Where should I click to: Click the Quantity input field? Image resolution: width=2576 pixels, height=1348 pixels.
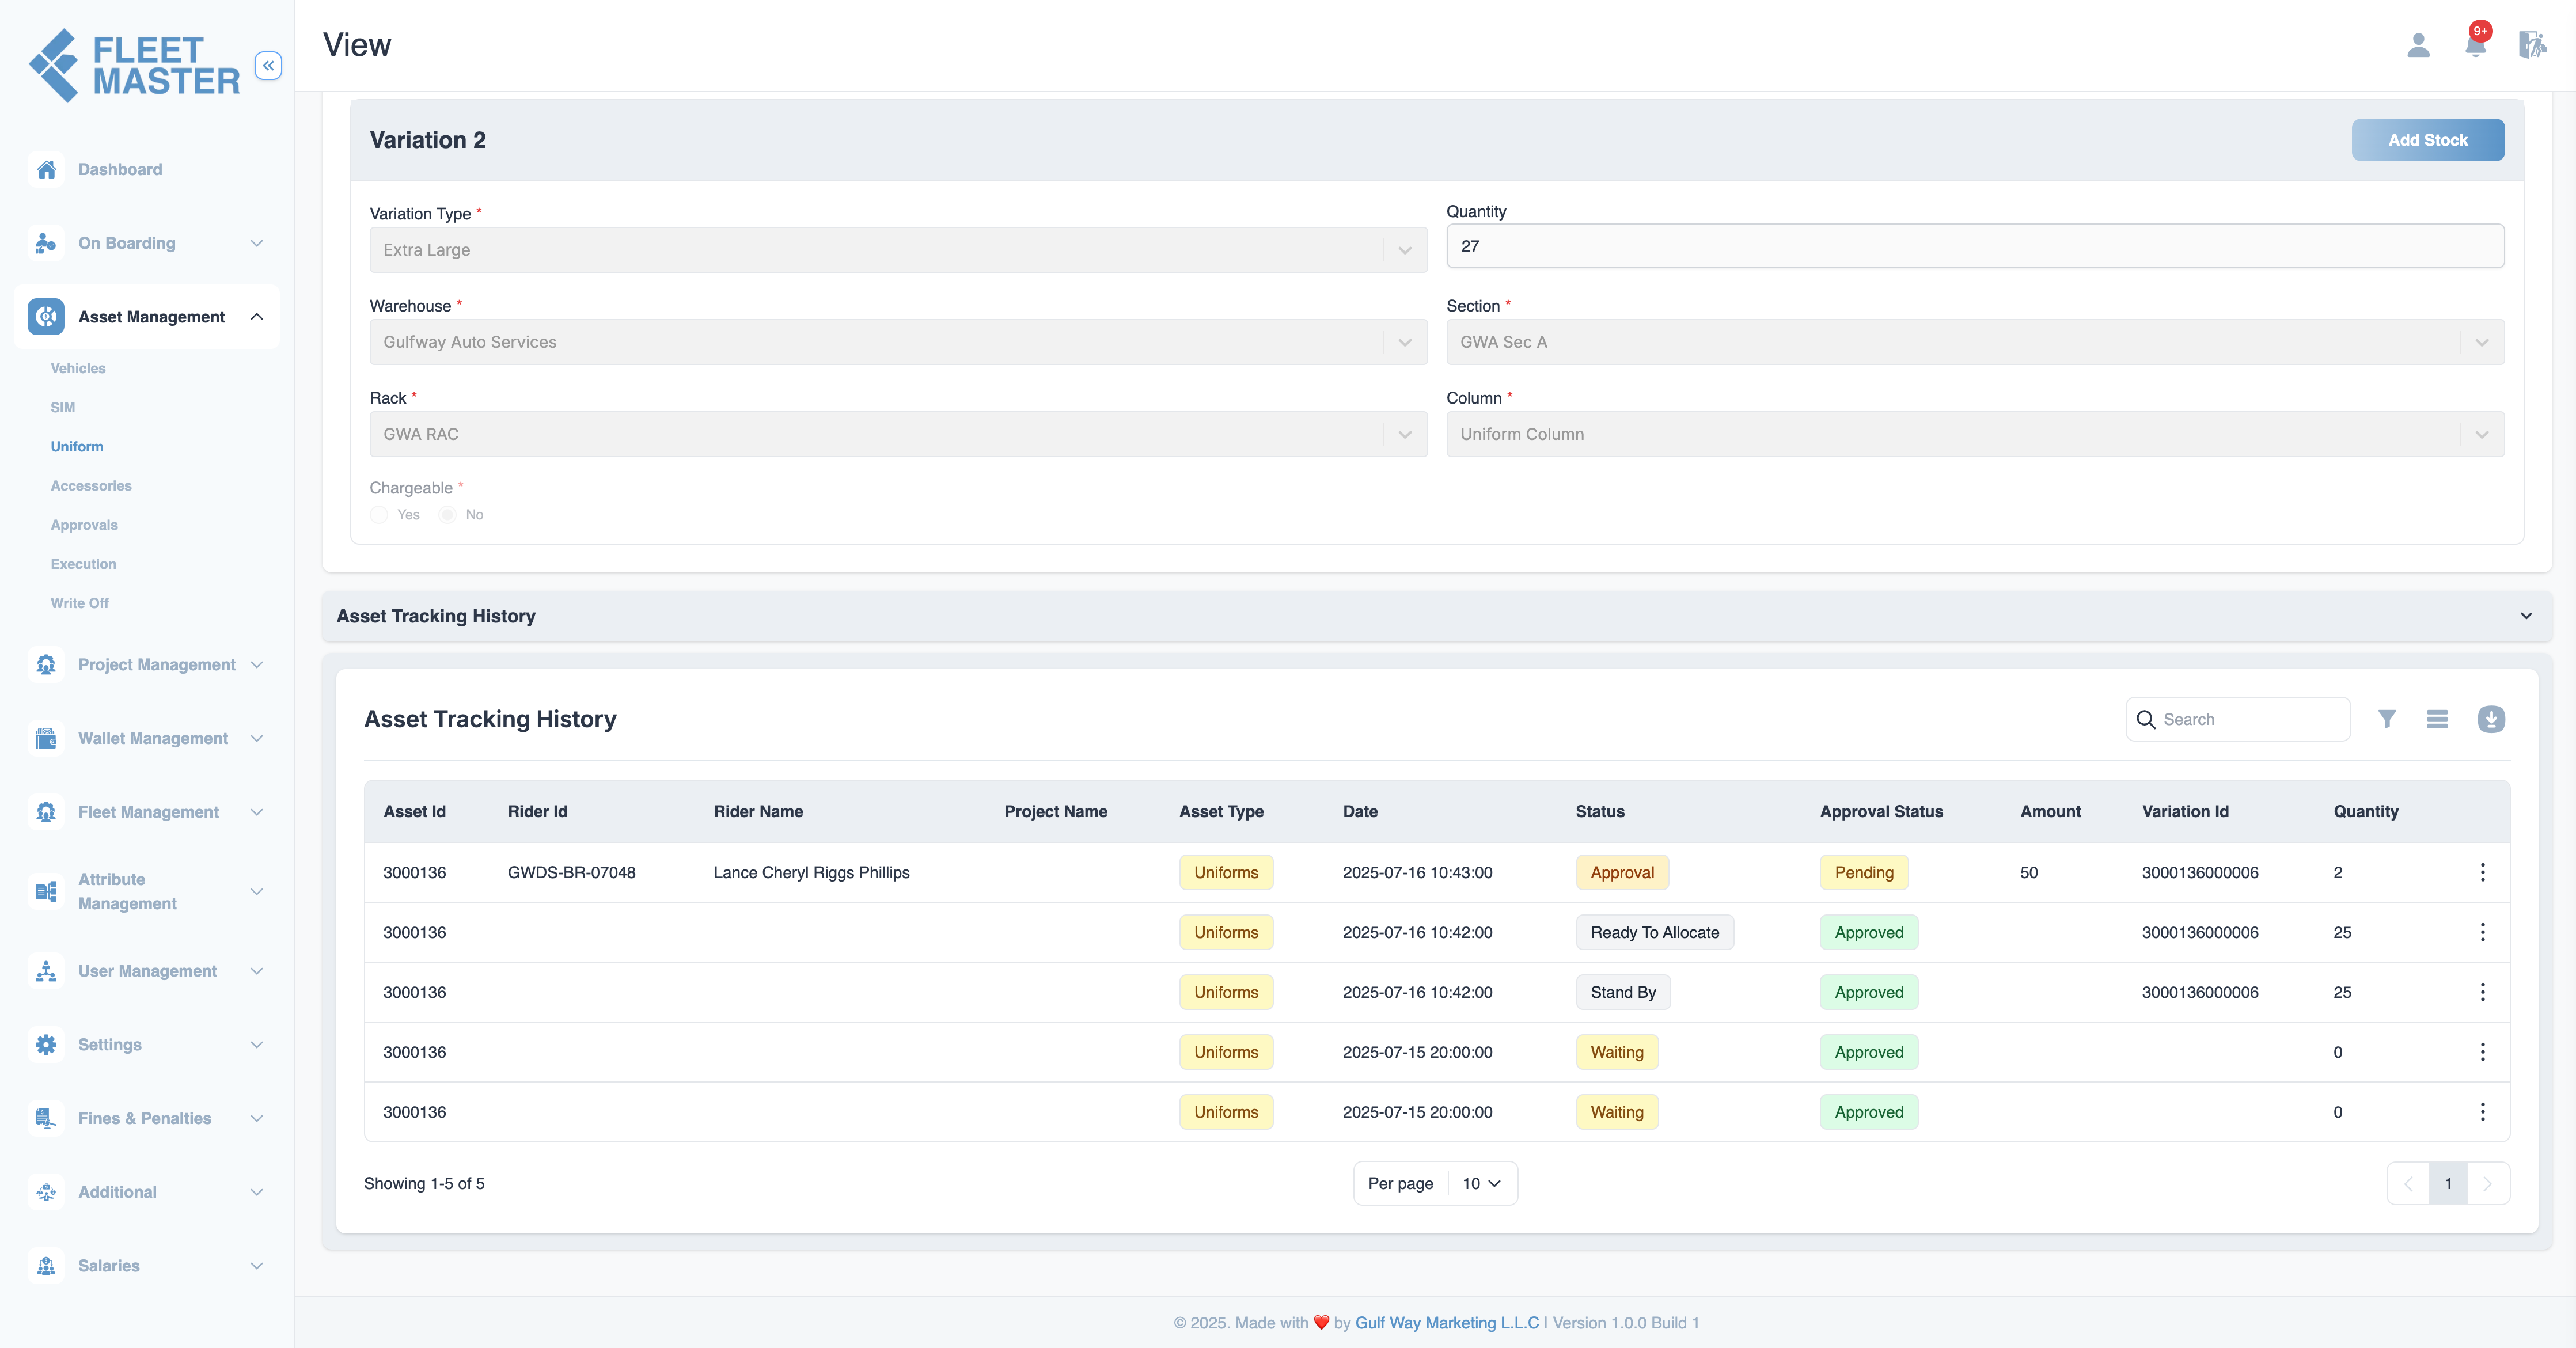click(x=1975, y=246)
